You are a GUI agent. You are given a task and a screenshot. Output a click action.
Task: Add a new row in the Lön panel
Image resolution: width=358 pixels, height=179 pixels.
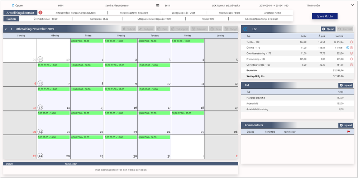(328, 29)
